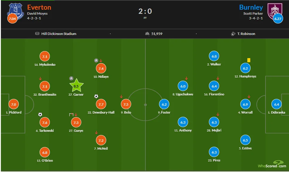Click Garner's green star rating badge

[76, 86]
